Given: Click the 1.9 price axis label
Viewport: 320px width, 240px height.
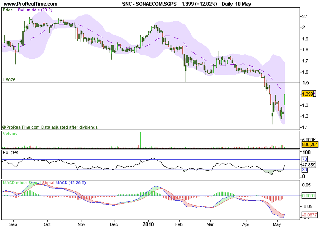Looking at the screenshot, I should [x=305, y=39].
